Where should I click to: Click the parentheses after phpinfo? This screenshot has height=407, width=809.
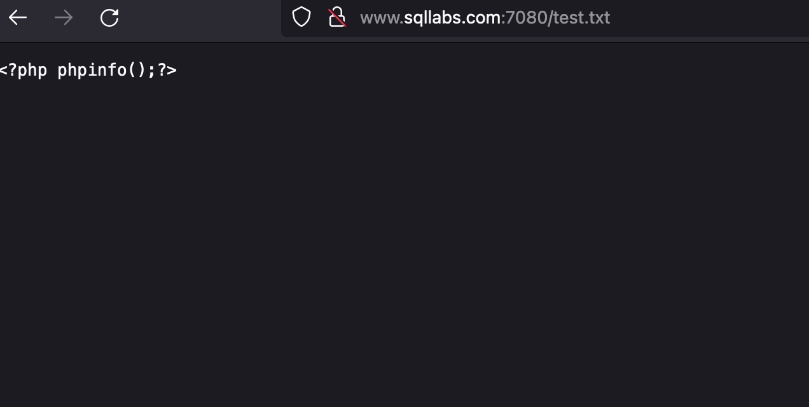click(137, 70)
